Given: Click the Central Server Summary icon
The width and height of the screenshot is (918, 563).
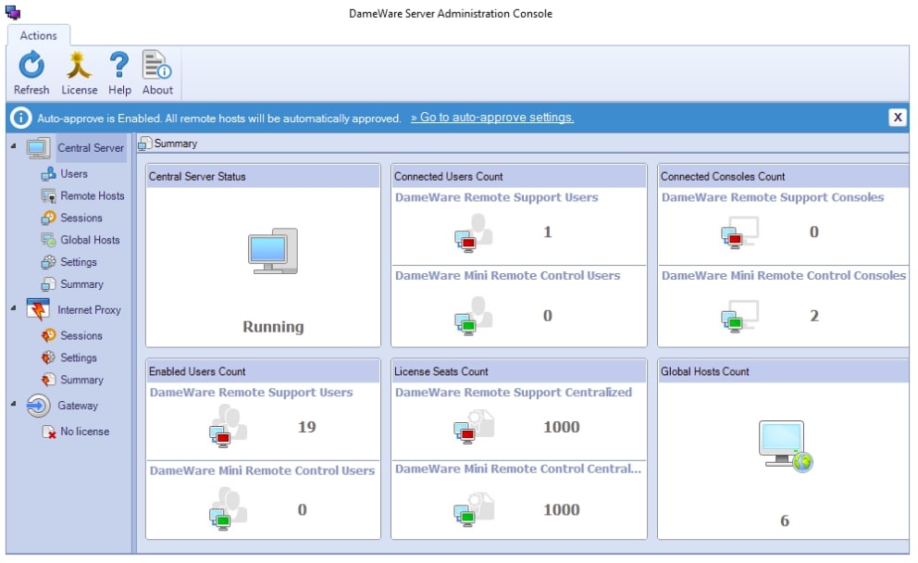Looking at the screenshot, I should point(49,284).
